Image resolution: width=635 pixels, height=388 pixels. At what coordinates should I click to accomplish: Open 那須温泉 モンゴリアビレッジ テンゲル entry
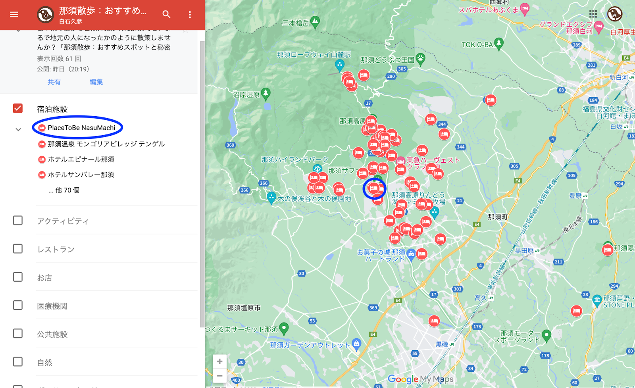tap(102, 144)
